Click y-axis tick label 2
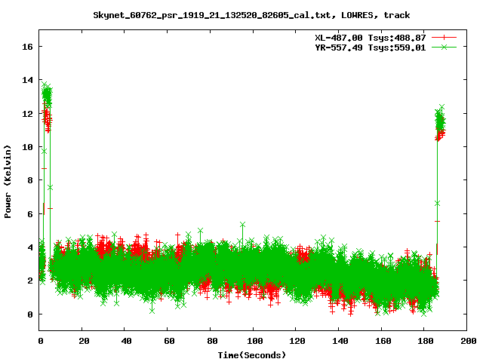The image size is (483, 362). (x=30, y=281)
